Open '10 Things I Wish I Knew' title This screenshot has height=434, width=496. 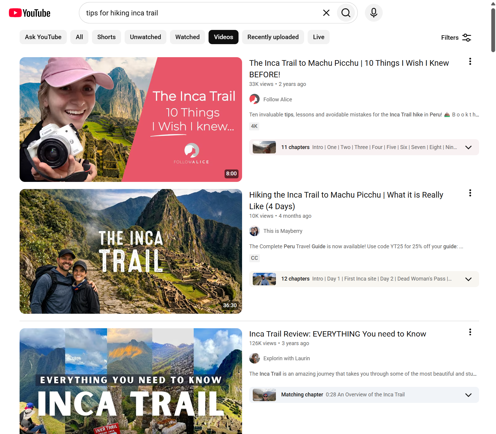coord(349,69)
